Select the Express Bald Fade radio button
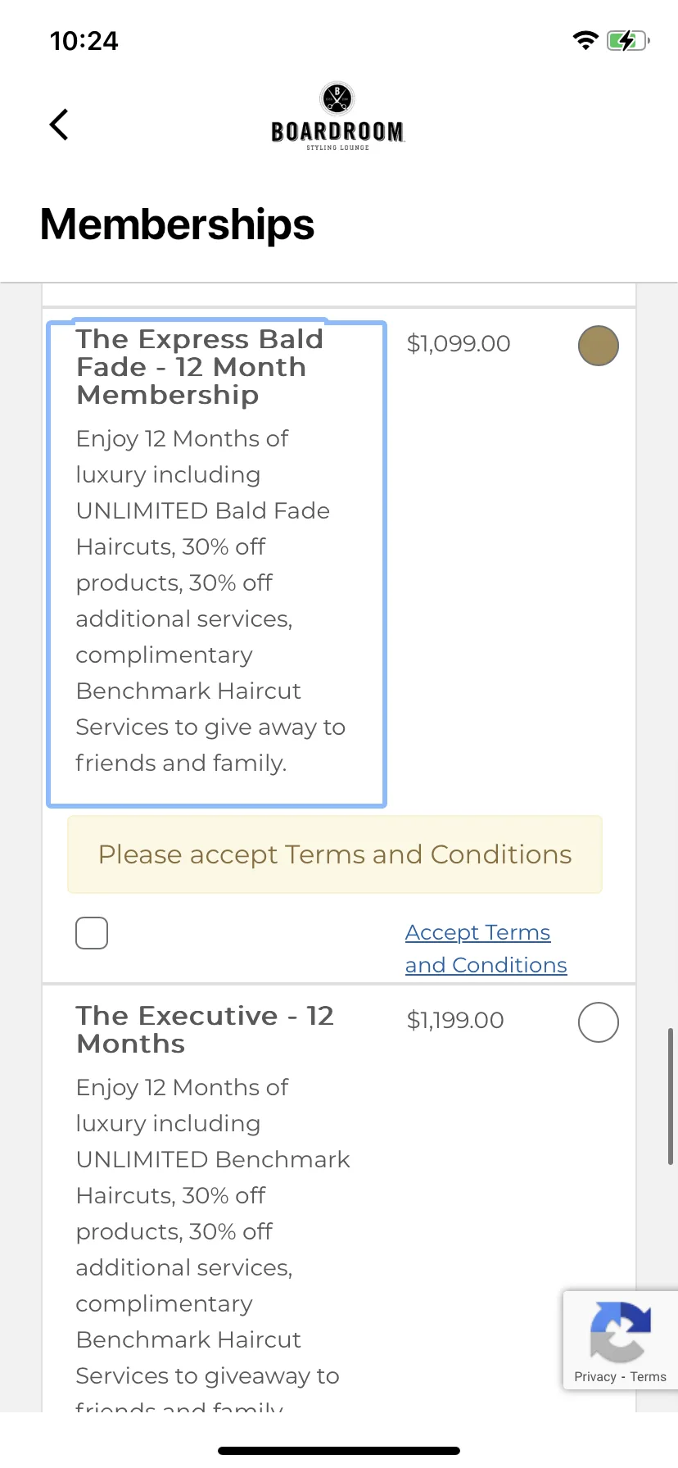 599,346
